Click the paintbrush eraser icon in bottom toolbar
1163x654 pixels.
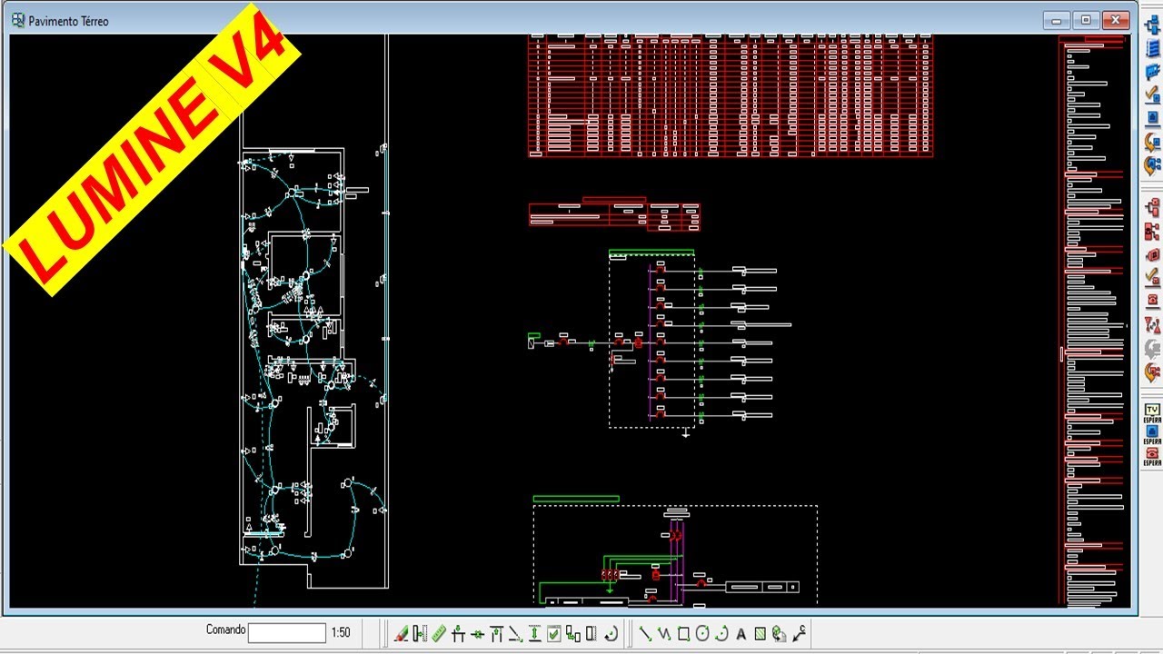click(x=401, y=633)
